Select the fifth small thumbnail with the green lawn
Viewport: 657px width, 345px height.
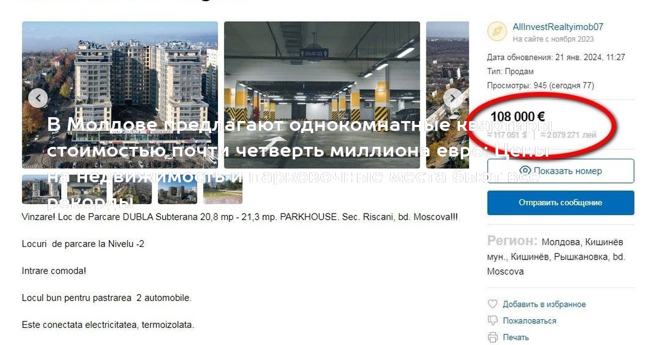[x=223, y=189]
